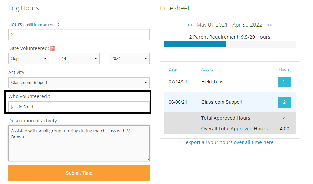Image resolution: width=313 pixels, height=184 pixels.
Task: Click the Date column header
Action: coord(173,69)
